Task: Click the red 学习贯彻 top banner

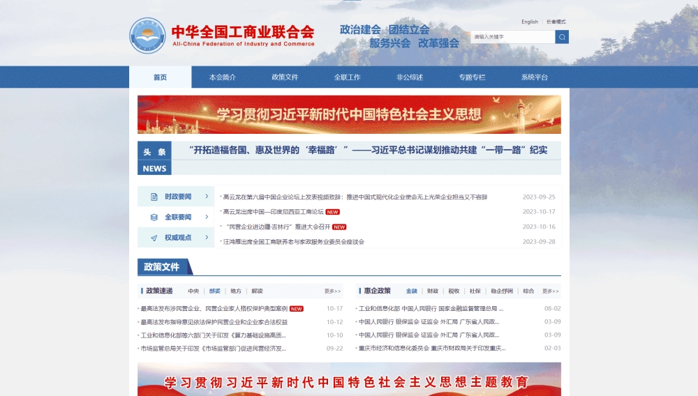Action: pos(349,114)
